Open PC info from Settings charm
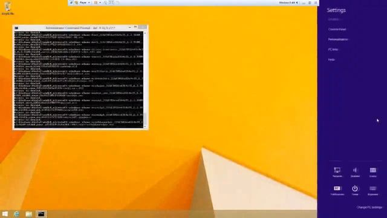 pyautogui.click(x=333, y=50)
